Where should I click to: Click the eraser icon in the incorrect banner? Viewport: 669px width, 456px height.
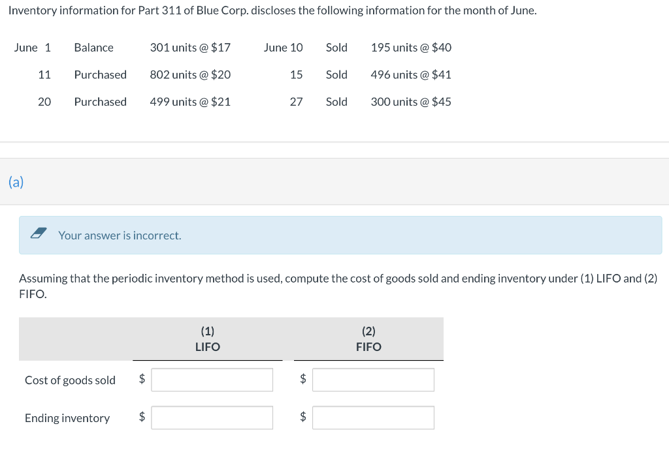pyautogui.click(x=39, y=234)
